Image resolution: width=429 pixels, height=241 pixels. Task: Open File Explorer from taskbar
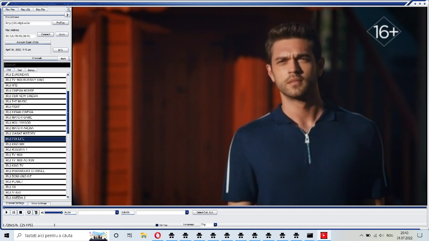click(144, 235)
